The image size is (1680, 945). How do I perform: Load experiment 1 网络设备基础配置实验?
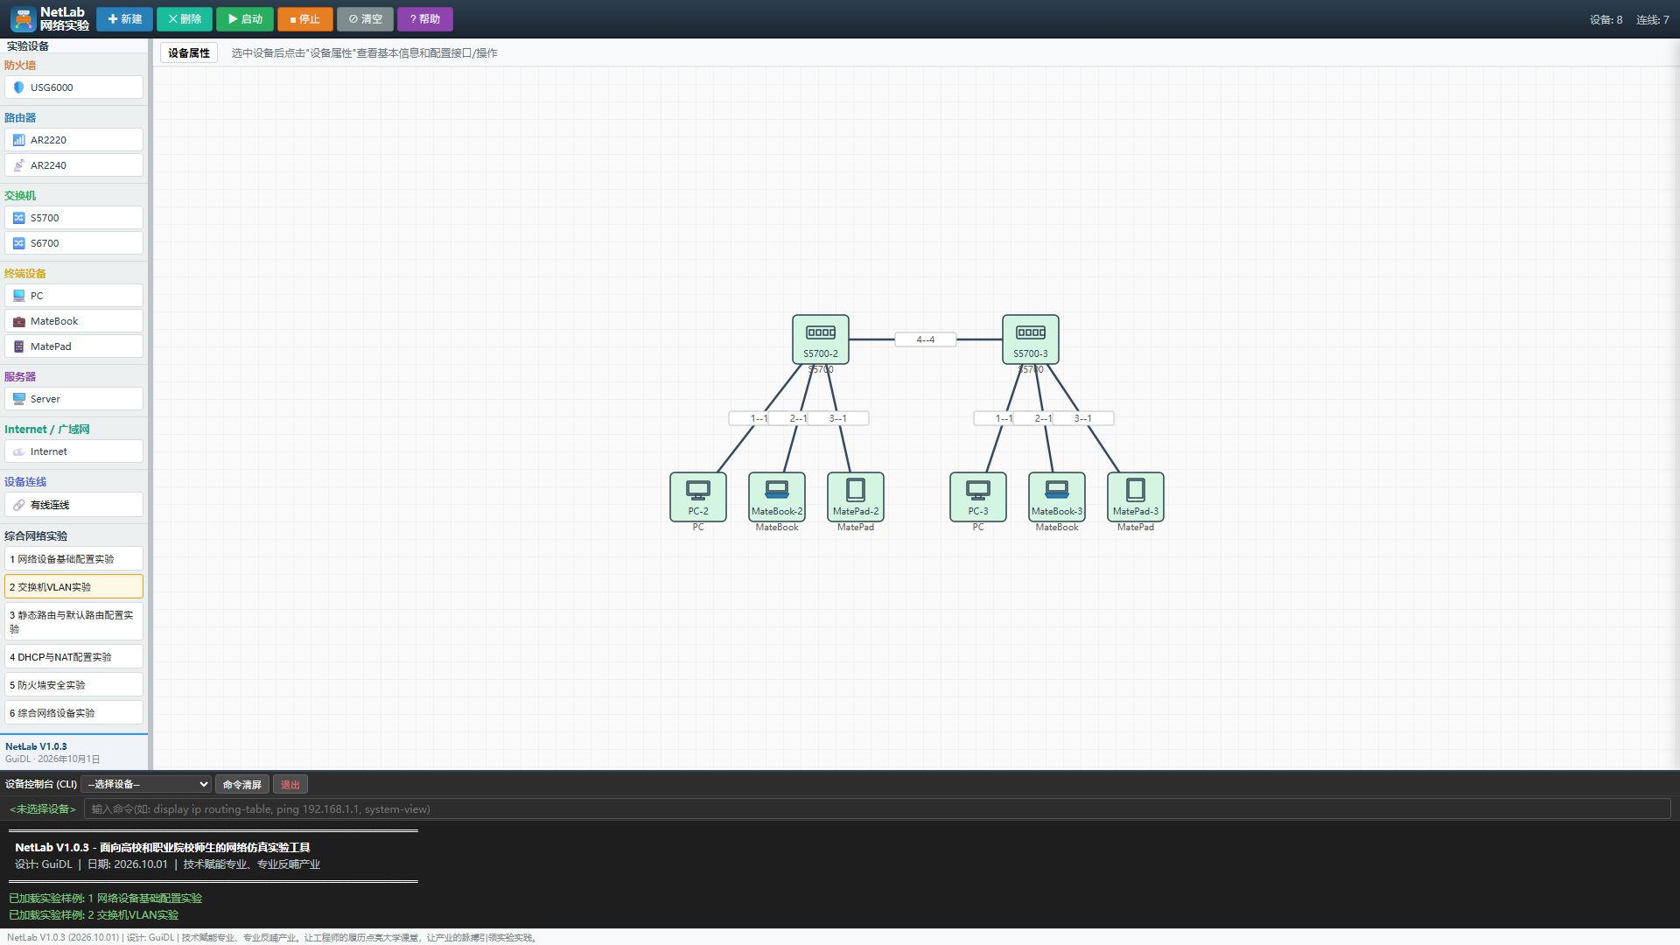pyautogui.click(x=73, y=559)
